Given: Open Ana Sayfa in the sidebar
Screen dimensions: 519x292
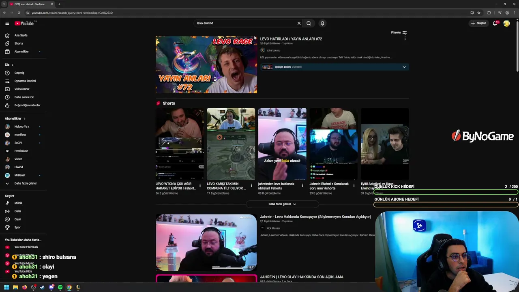Looking at the screenshot, I should (21, 35).
